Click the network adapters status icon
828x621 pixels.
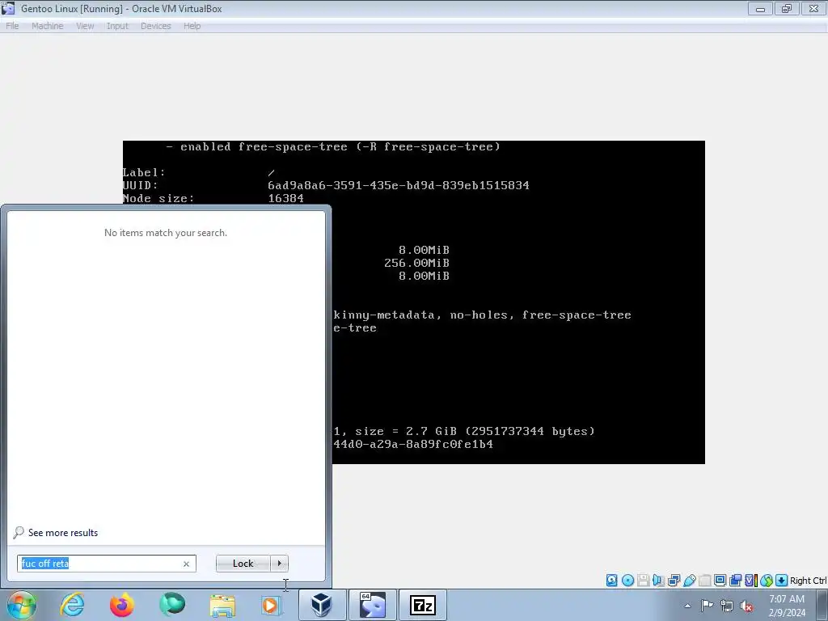click(674, 581)
